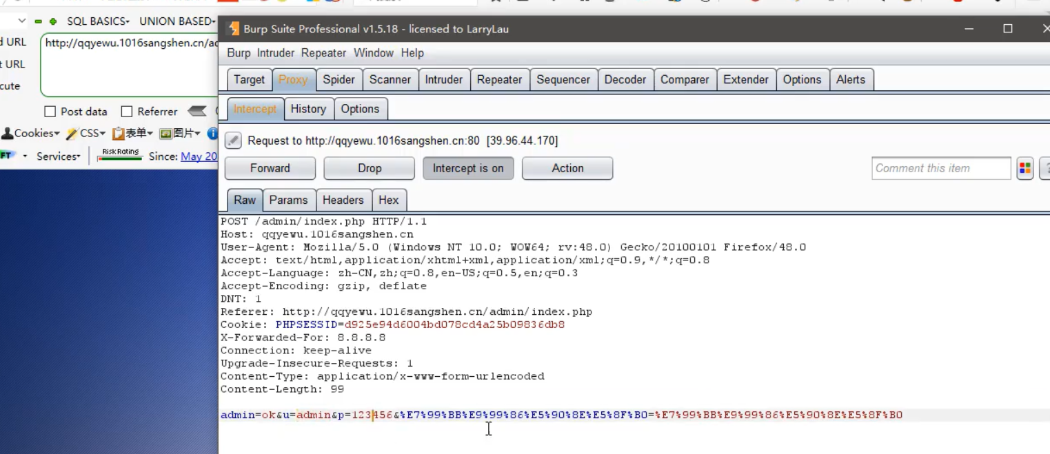This screenshot has width=1050, height=454.
Task: Switch to the Scanner tab
Action: tap(390, 79)
